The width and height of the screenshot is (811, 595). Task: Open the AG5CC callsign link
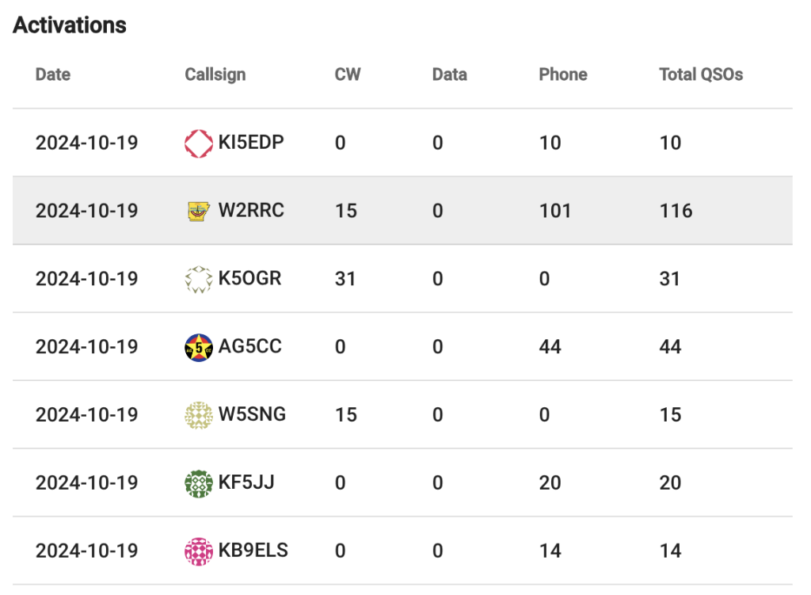tap(250, 347)
